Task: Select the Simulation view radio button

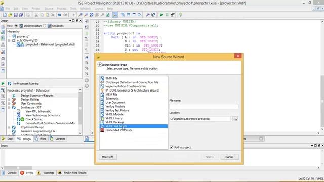Action: pyautogui.click(x=44, y=26)
